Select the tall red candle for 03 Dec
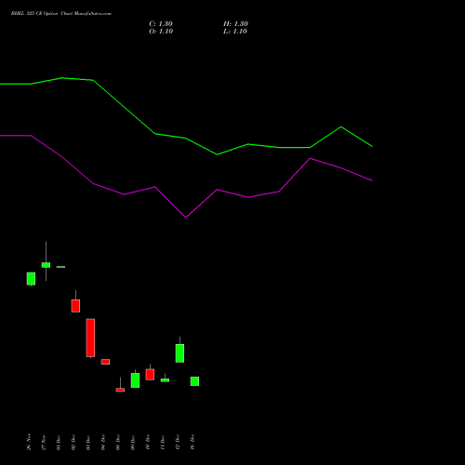 click(90, 338)
